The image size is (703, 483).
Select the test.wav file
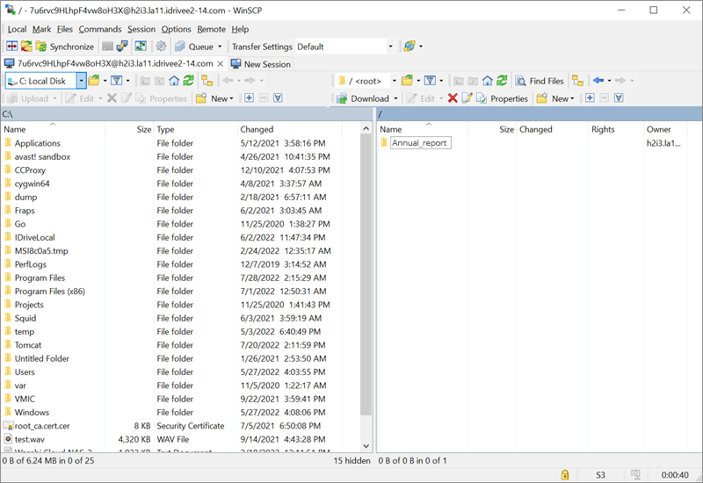click(x=30, y=440)
